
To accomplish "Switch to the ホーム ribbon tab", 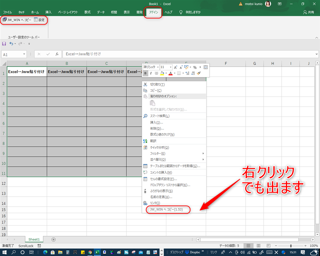I will (35, 12).
